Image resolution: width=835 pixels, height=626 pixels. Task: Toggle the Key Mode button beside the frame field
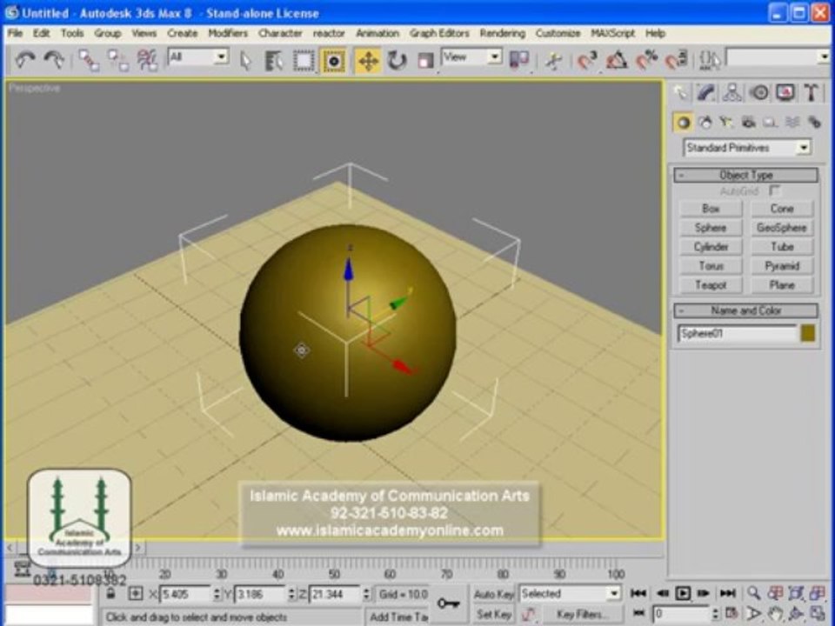tap(638, 613)
